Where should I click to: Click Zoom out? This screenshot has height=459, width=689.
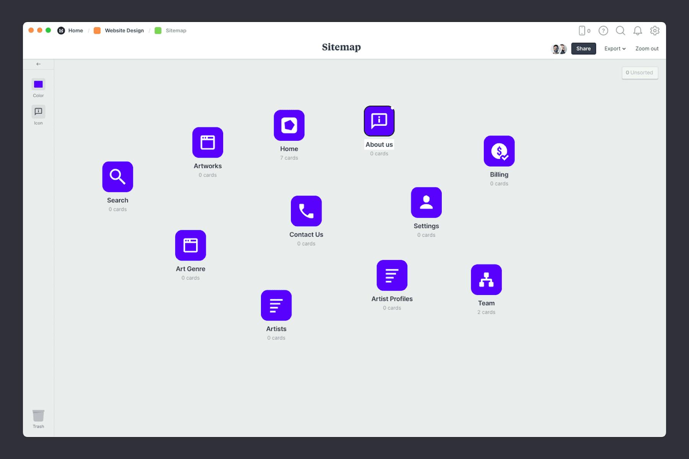[647, 49]
